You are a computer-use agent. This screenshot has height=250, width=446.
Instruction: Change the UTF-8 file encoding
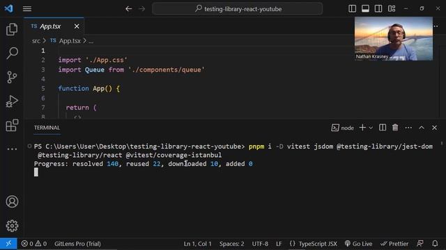tap(260, 244)
